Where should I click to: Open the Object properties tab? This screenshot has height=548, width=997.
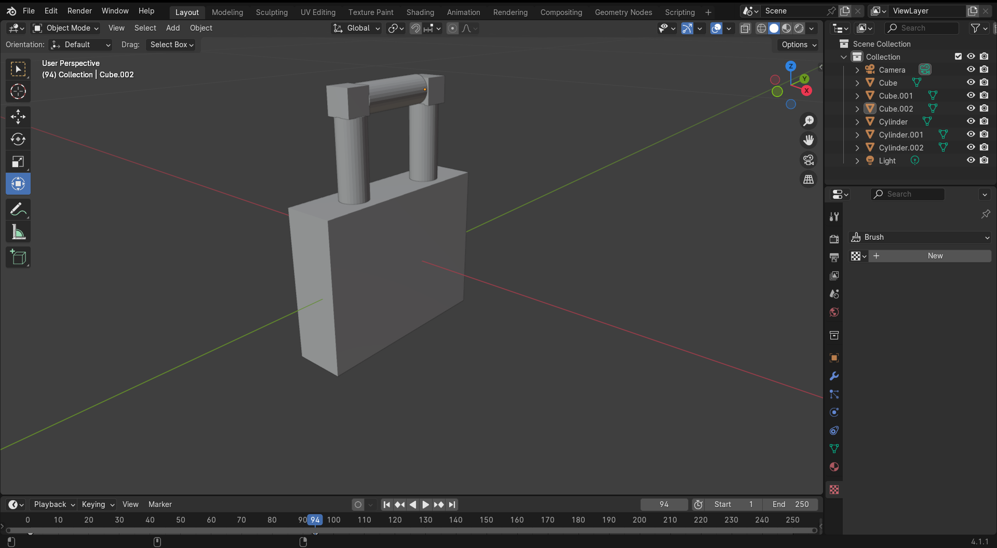point(834,358)
